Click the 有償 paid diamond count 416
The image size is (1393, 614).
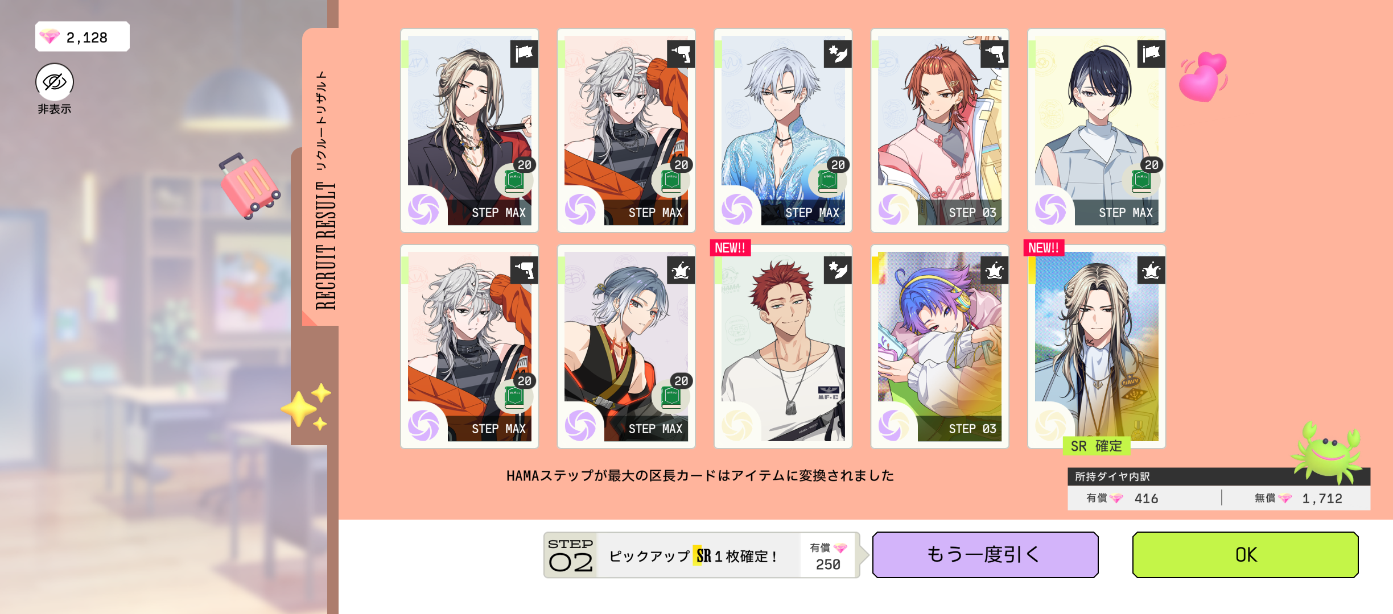click(x=1146, y=499)
